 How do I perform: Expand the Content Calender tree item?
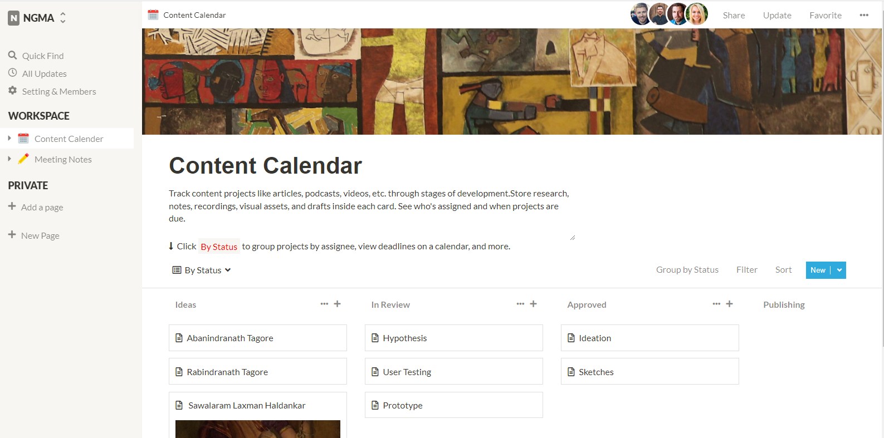[9, 138]
